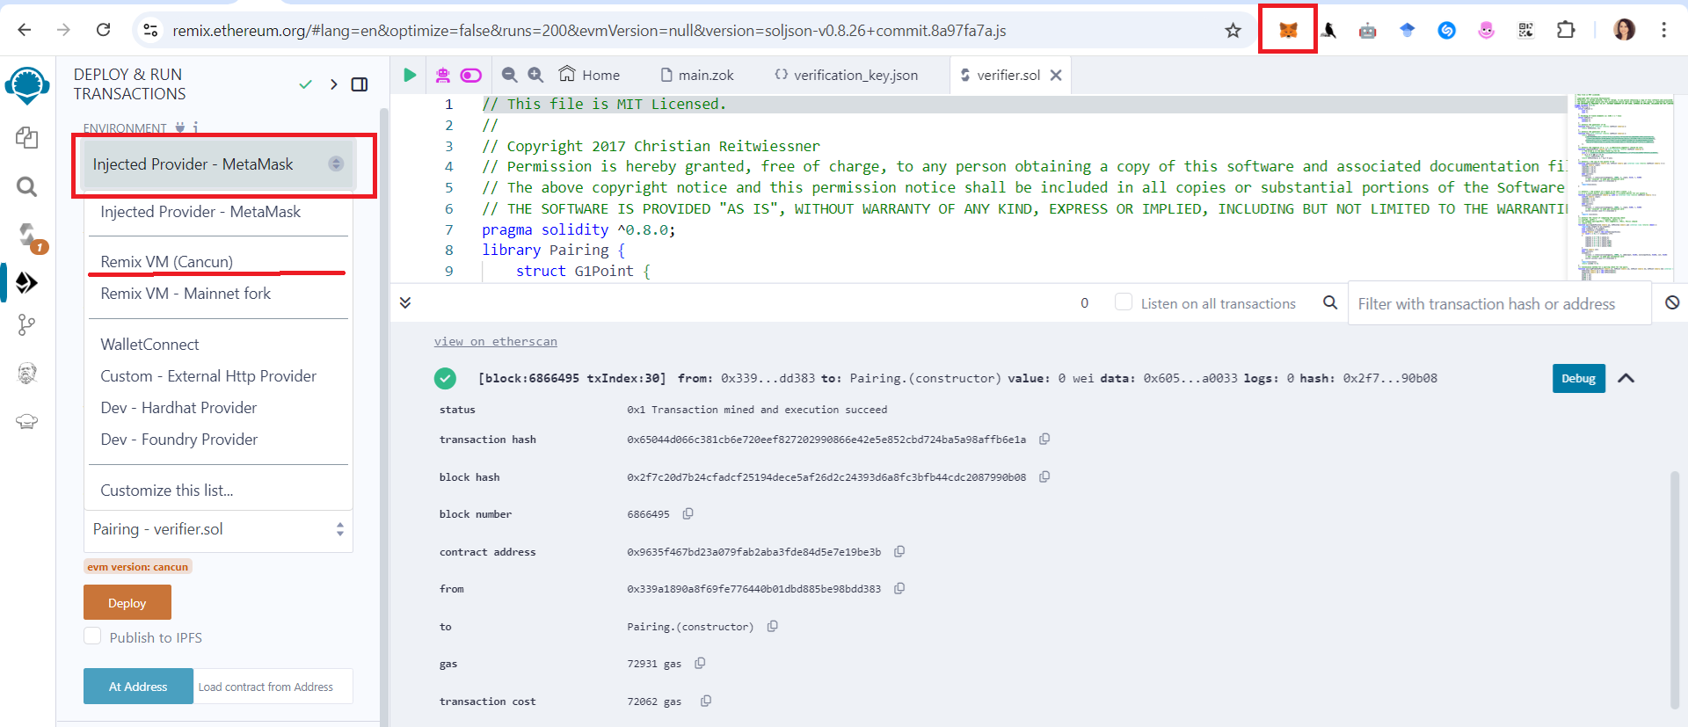Click the code minimap preview
Viewport: 1688px width, 727px height.
(x=1625, y=186)
